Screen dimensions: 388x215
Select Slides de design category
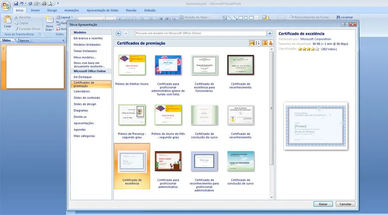(x=85, y=104)
